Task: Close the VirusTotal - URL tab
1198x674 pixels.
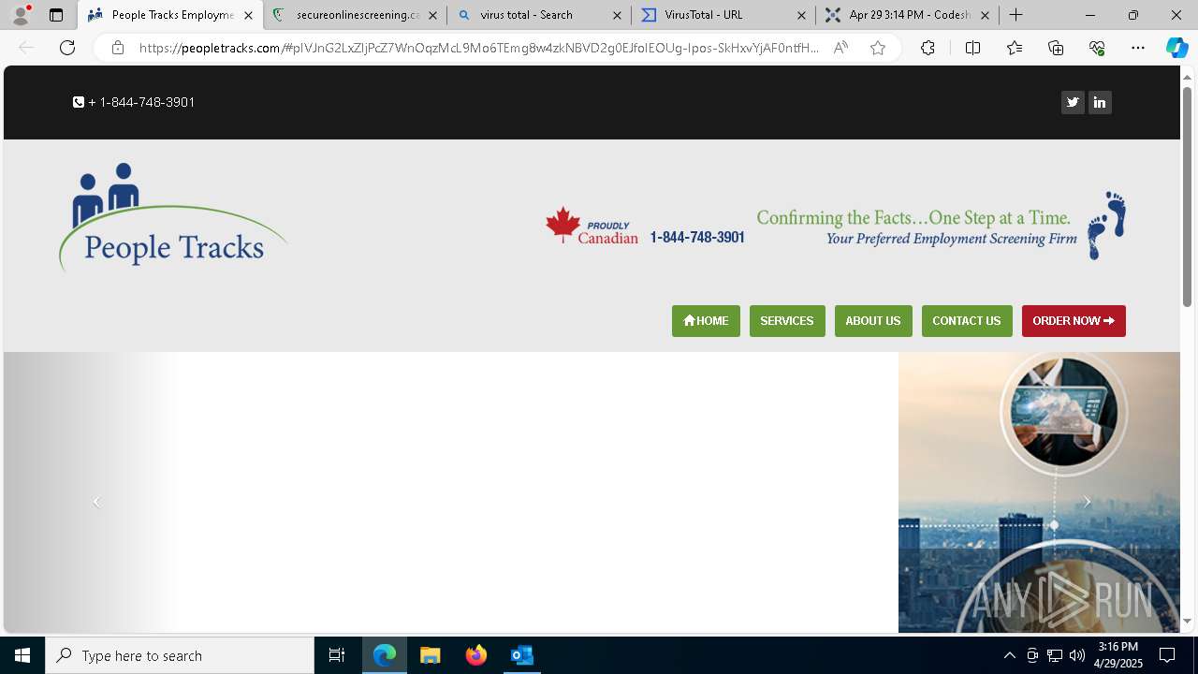Action: coord(801,15)
